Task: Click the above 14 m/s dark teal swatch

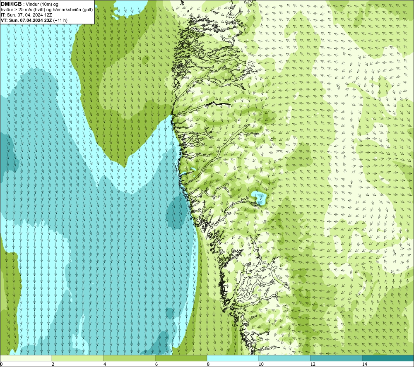Action: [388, 358]
